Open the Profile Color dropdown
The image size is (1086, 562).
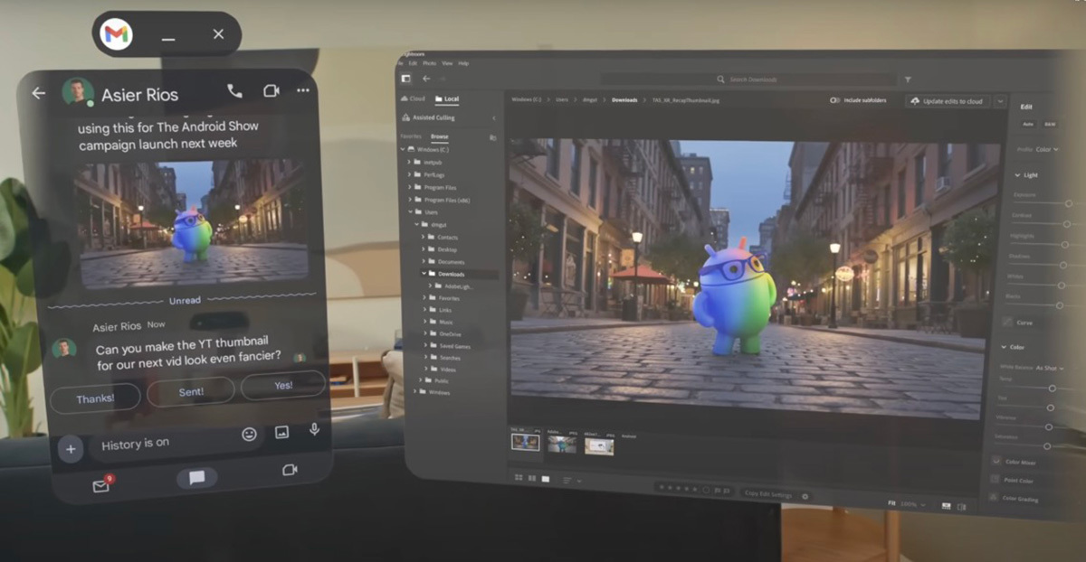pos(1047,149)
